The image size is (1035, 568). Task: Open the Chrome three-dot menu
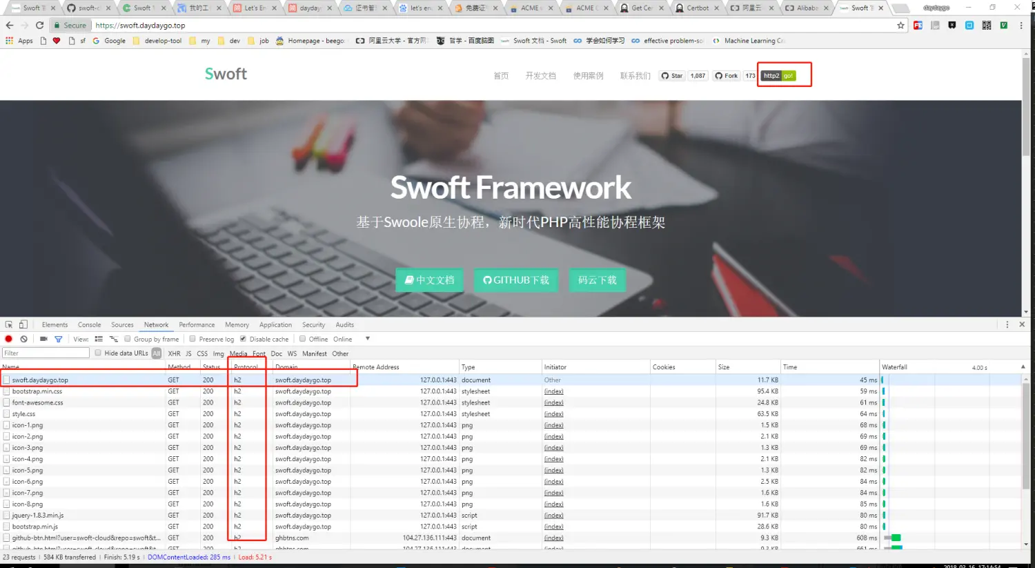tap(1021, 26)
